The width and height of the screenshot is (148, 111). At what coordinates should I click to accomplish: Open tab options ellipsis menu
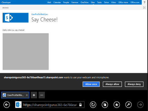tap(42, 95)
